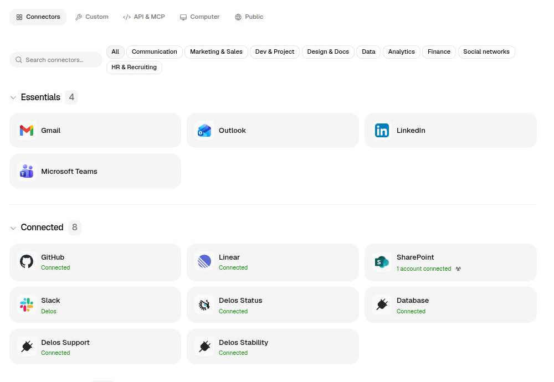Collapse the Connected section chevron
This screenshot has width=554, height=382.
click(x=13, y=228)
